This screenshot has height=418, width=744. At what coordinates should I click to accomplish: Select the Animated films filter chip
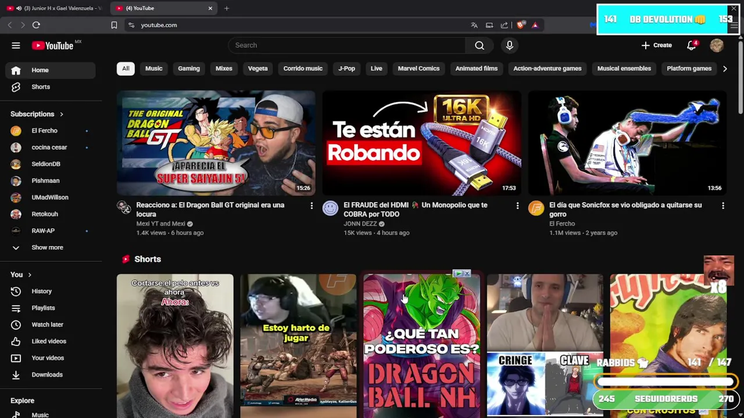click(x=476, y=69)
